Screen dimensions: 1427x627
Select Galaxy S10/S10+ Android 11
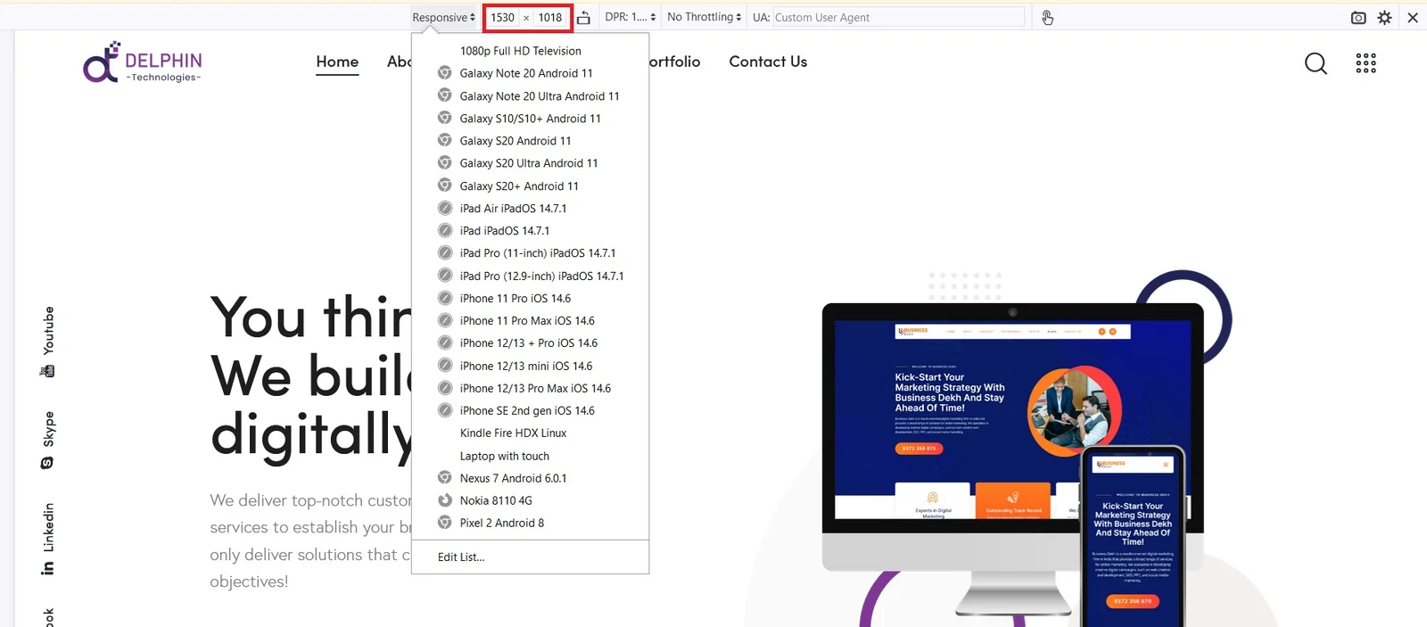coord(530,119)
